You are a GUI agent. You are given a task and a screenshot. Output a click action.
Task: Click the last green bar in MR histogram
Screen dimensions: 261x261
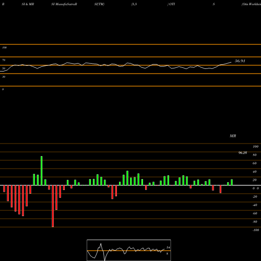point(232,182)
